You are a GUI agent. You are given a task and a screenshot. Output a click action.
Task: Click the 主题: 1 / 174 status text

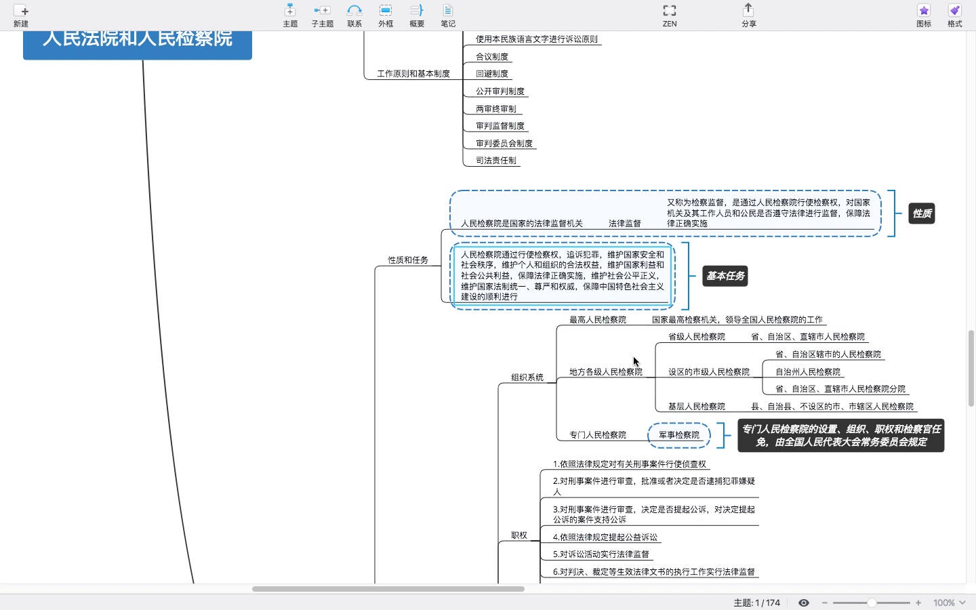pyautogui.click(x=756, y=603)
